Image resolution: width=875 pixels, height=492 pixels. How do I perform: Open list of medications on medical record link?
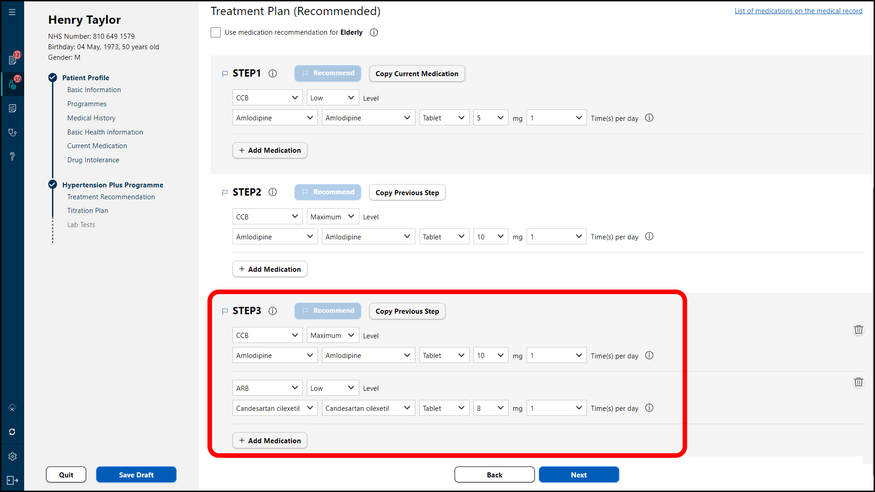pos(798,11)
